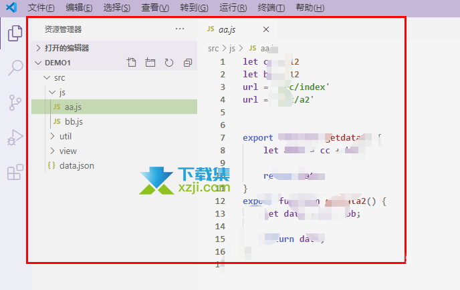Click the closing brace on line 11

tap(245, 189)
